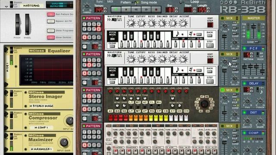Collapse the Mastering device fold arrow
This screenshot has height=155, width=276.
[x=6, y=7]
